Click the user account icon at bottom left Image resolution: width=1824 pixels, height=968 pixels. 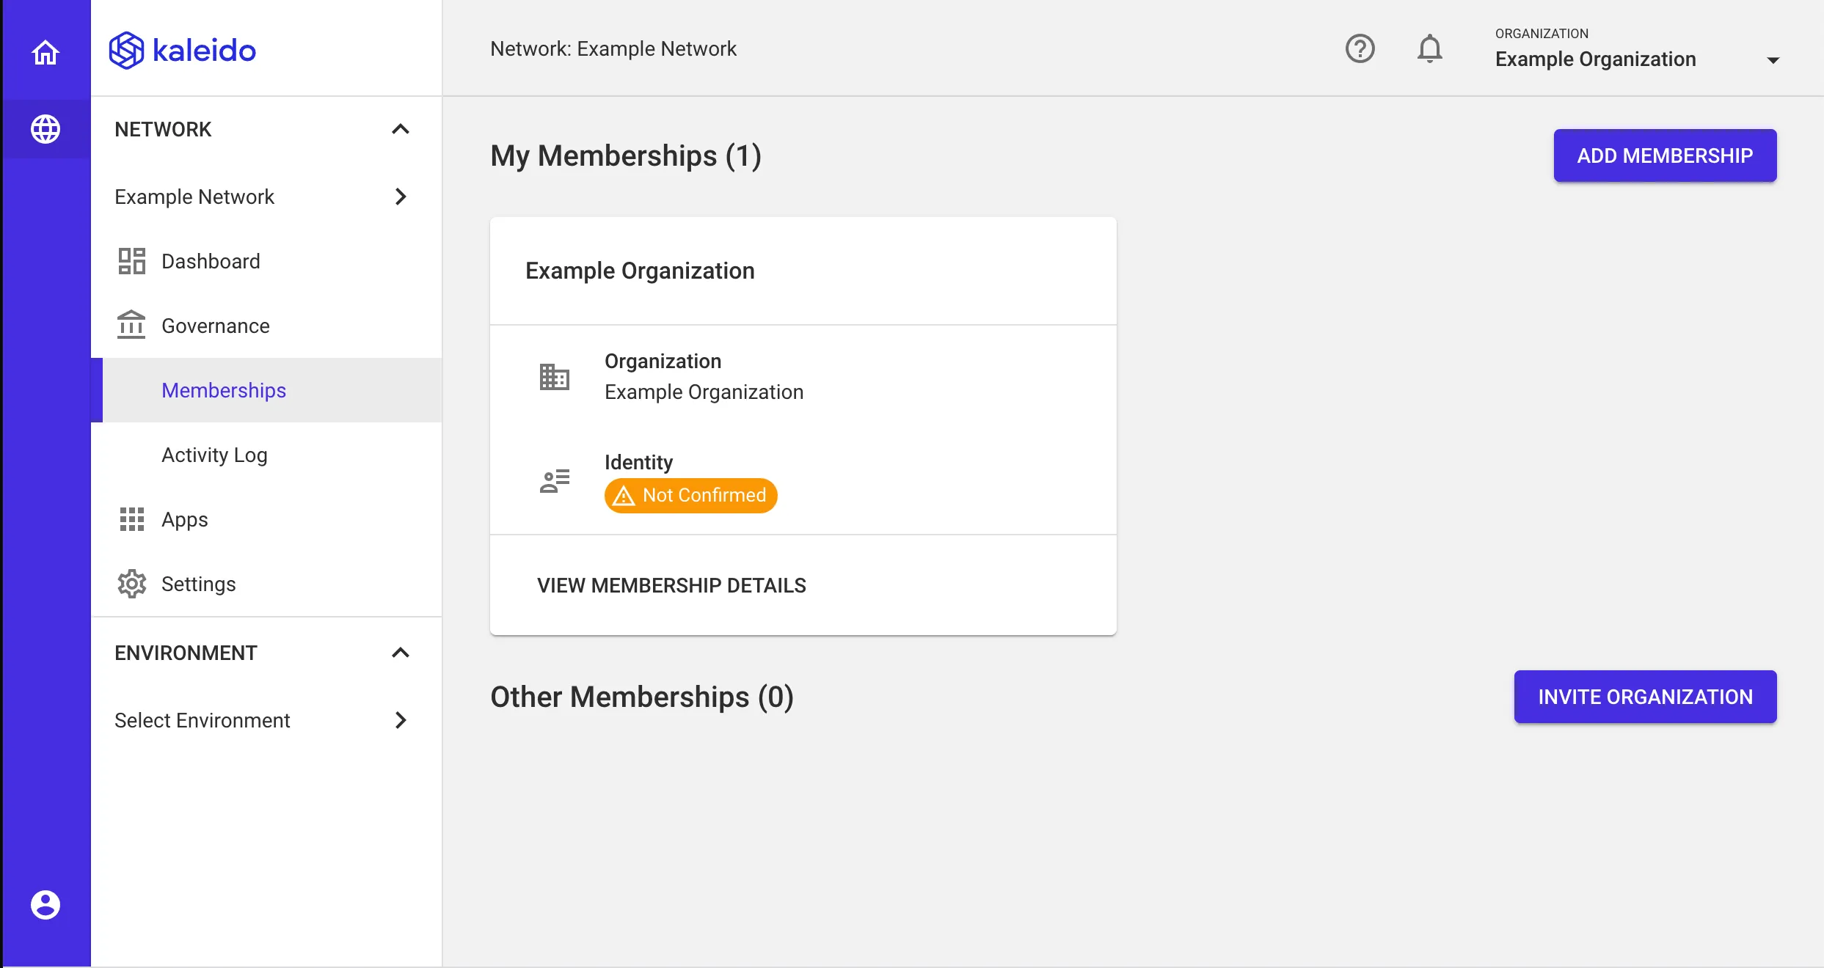point(45,903)
